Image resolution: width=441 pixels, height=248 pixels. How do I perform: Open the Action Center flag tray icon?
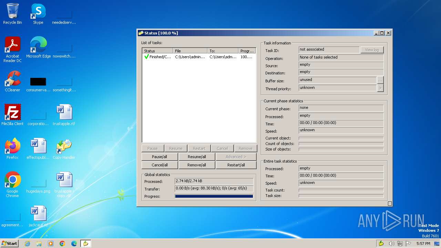click(408, 244)
